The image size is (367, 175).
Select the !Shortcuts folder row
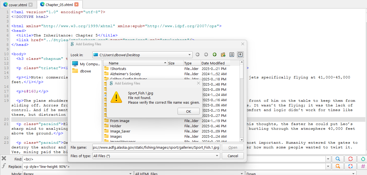pyautogui.click(x=171, y=69)
